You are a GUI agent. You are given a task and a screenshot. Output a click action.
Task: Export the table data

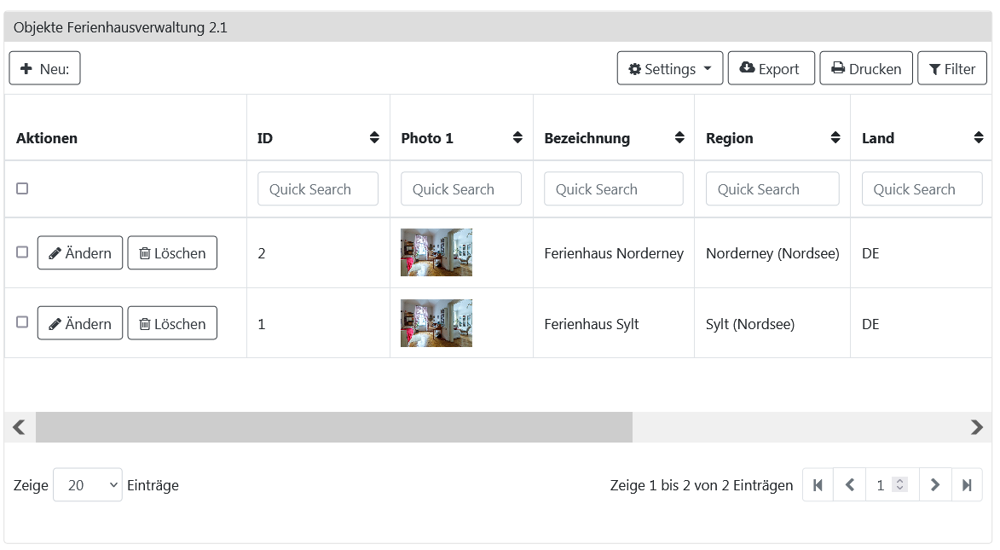[x=771, y=69]
